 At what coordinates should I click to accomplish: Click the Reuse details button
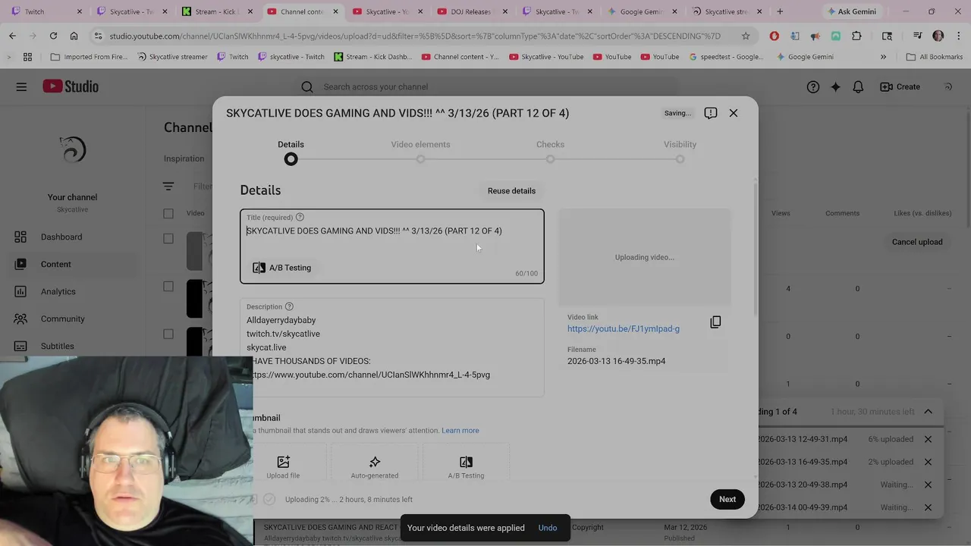pos(511,191)
